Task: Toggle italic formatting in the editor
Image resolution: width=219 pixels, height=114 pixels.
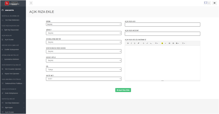Action: tap(131, 43)
